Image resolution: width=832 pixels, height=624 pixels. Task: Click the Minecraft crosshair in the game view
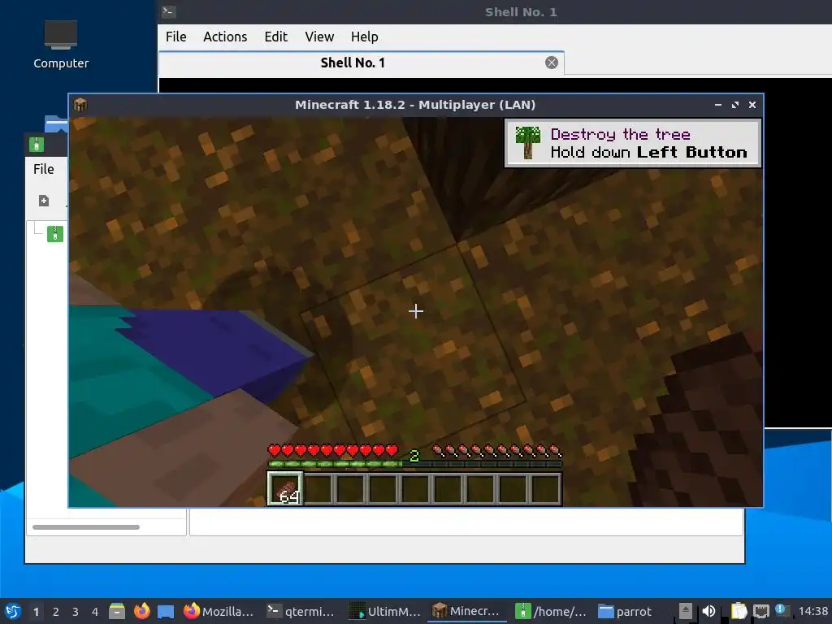(416, 311)
